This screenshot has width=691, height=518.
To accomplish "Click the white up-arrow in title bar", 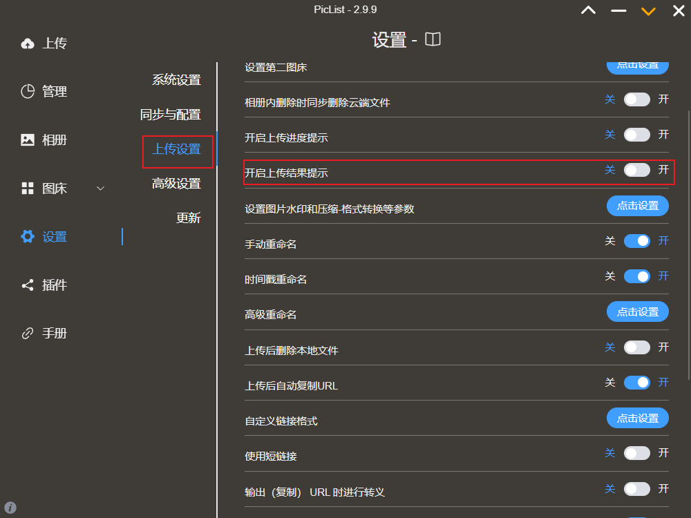I will [588, 10].
